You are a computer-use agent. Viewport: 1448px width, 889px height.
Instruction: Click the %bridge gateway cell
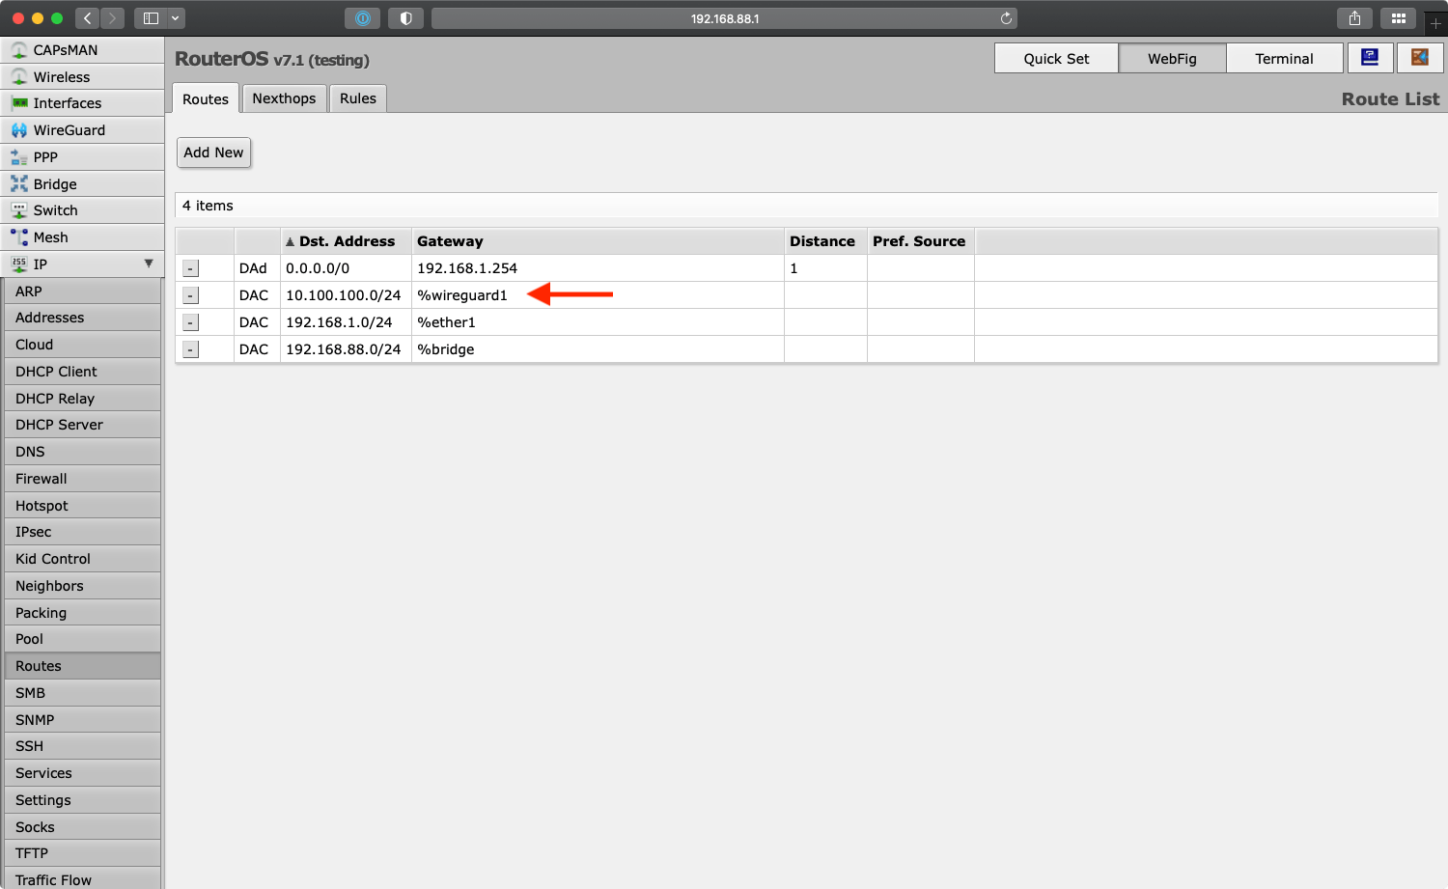tap(598, 349)
